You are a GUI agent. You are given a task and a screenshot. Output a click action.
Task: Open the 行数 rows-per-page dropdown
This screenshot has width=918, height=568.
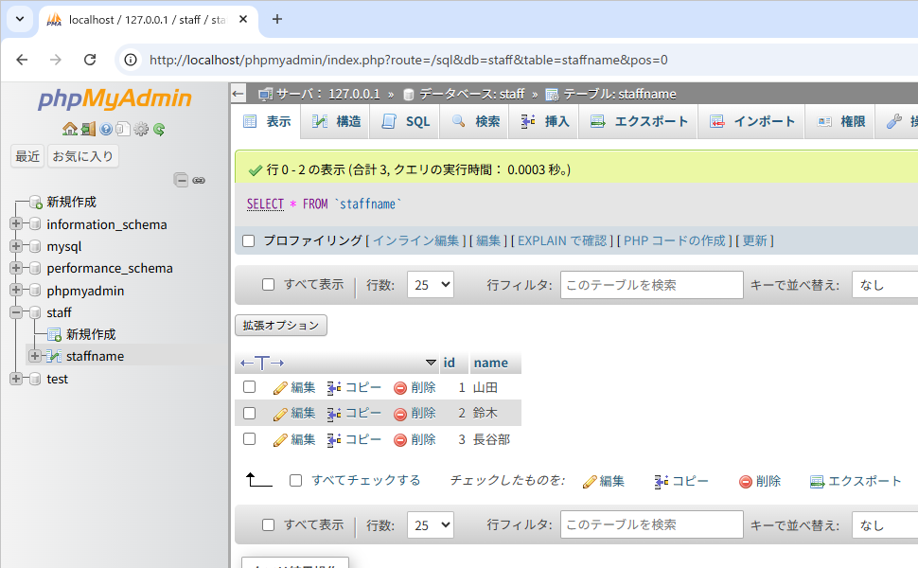pyautogui.click(x=430, y=284)
